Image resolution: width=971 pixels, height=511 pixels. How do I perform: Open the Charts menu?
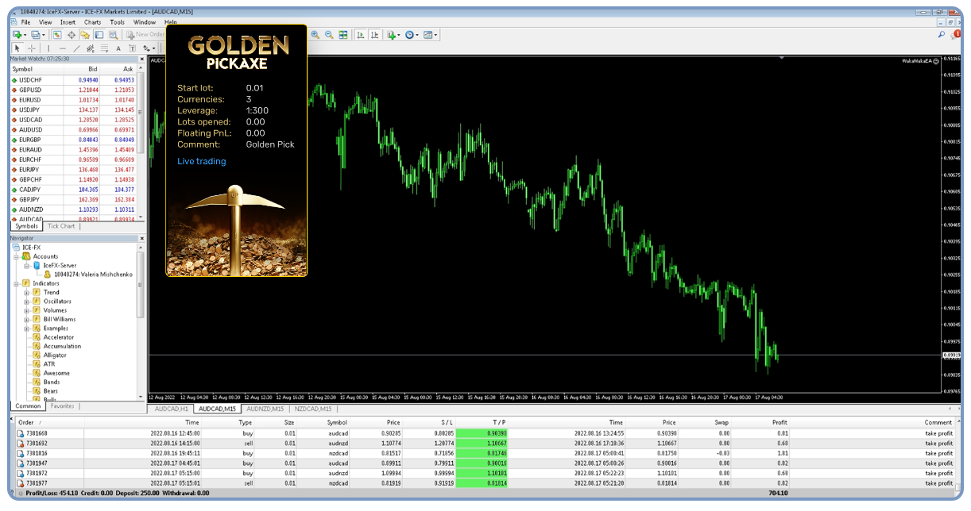point(92,22)
